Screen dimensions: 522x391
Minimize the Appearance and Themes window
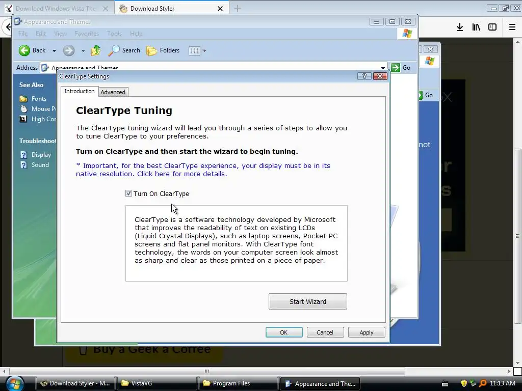click(x=376, y=21)
